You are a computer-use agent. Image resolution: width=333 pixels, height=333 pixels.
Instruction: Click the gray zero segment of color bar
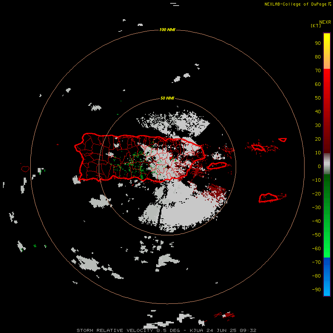327,164
